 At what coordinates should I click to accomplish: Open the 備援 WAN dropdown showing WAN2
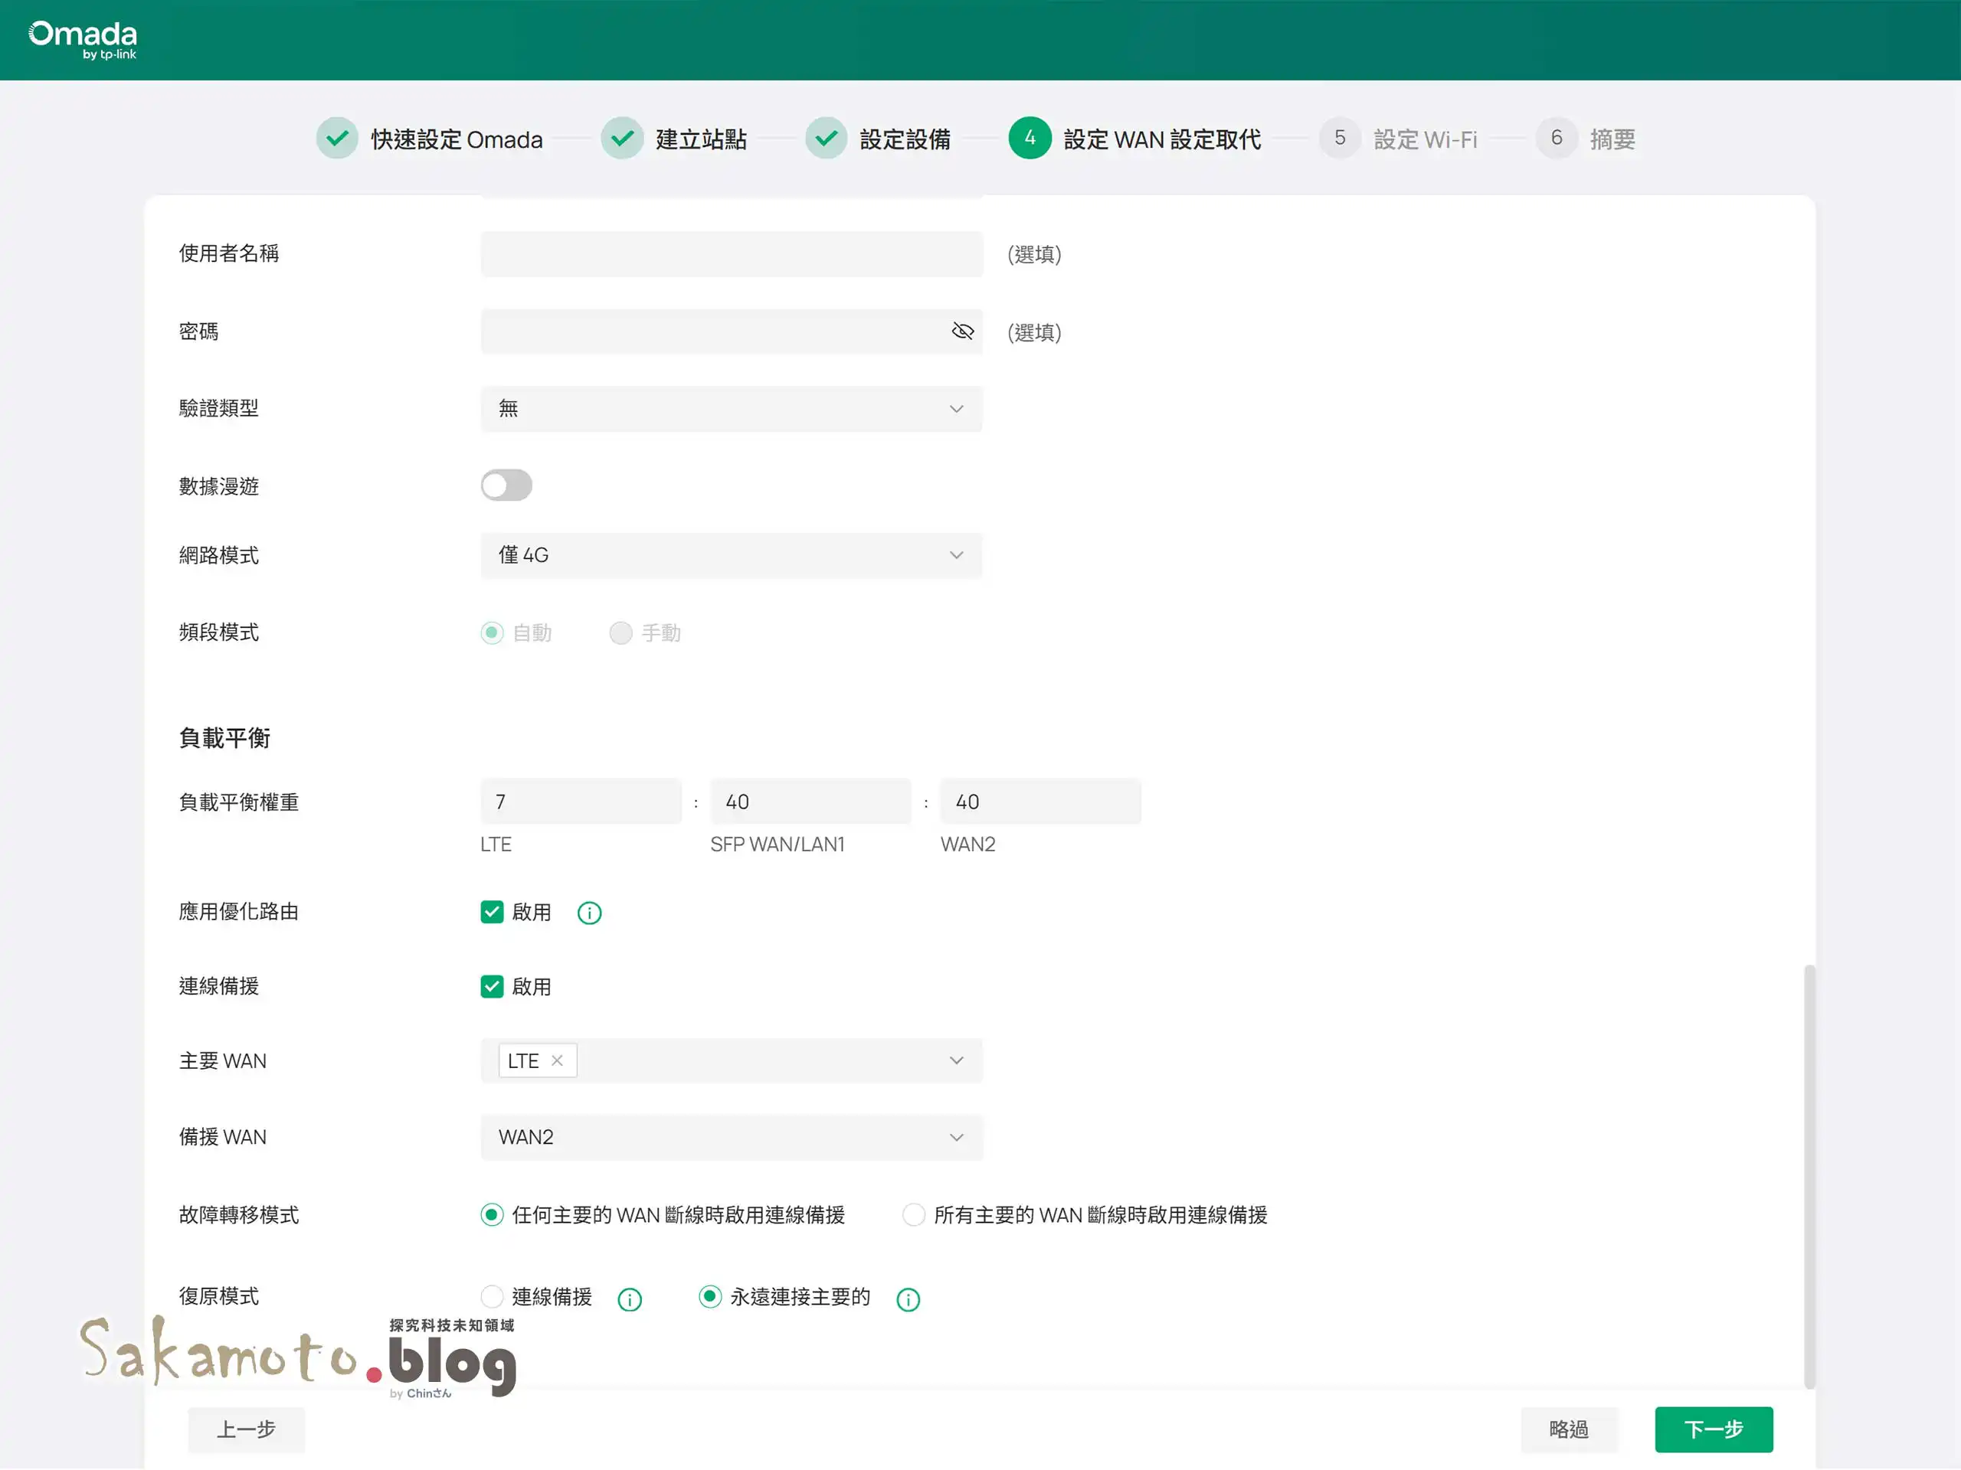(x=732, y=1138)
